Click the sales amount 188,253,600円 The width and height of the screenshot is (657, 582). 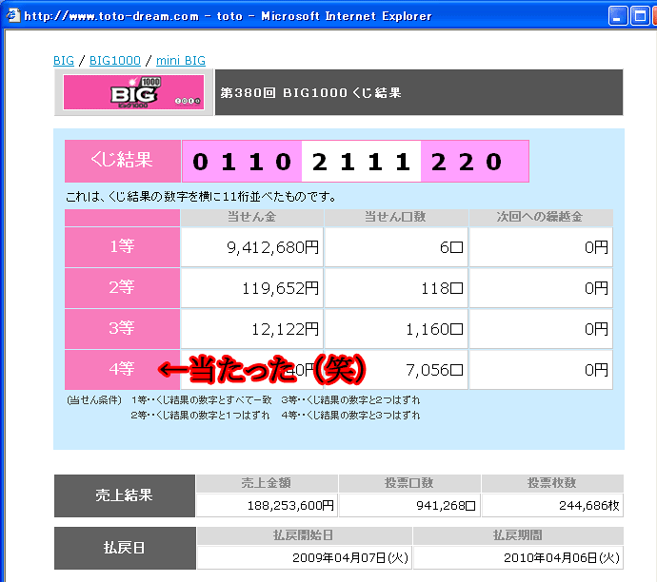290,505
